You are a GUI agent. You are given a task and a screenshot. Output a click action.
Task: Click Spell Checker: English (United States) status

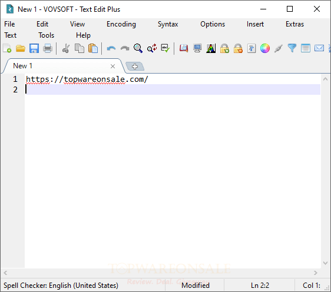61,286
